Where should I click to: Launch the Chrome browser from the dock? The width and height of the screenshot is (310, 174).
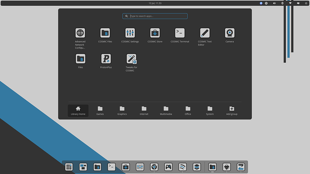(154, 167)
